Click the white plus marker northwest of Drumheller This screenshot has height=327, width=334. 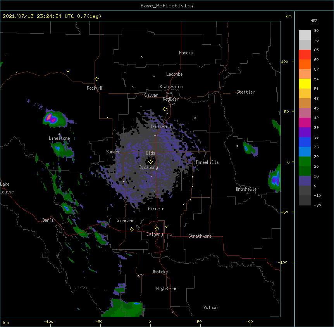pyautogui.click(x=237, y=146)
